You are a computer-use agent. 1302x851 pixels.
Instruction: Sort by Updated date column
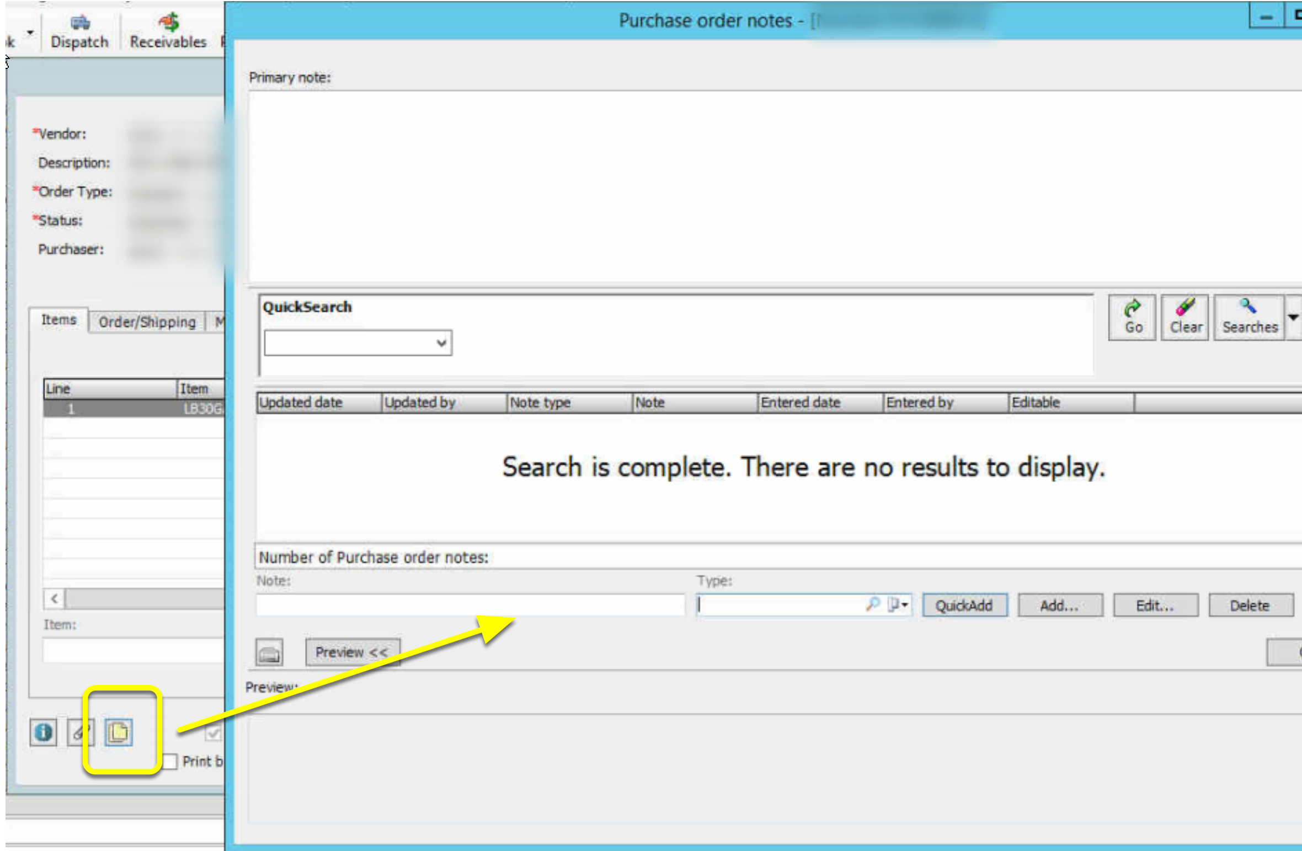point(319,403)
